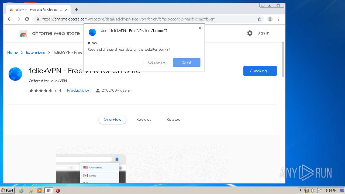Close the Add extension dialog with X
Image resolution: width=345 pixels, height=194 pixels.
[200, 28]
